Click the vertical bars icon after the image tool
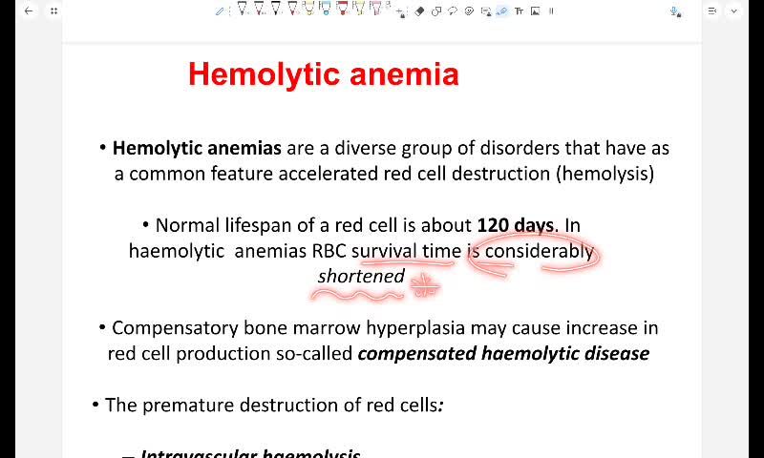Image resolution: width=764 pixels, height=458 pixels. pyautogui.click(x=551, y=10)
